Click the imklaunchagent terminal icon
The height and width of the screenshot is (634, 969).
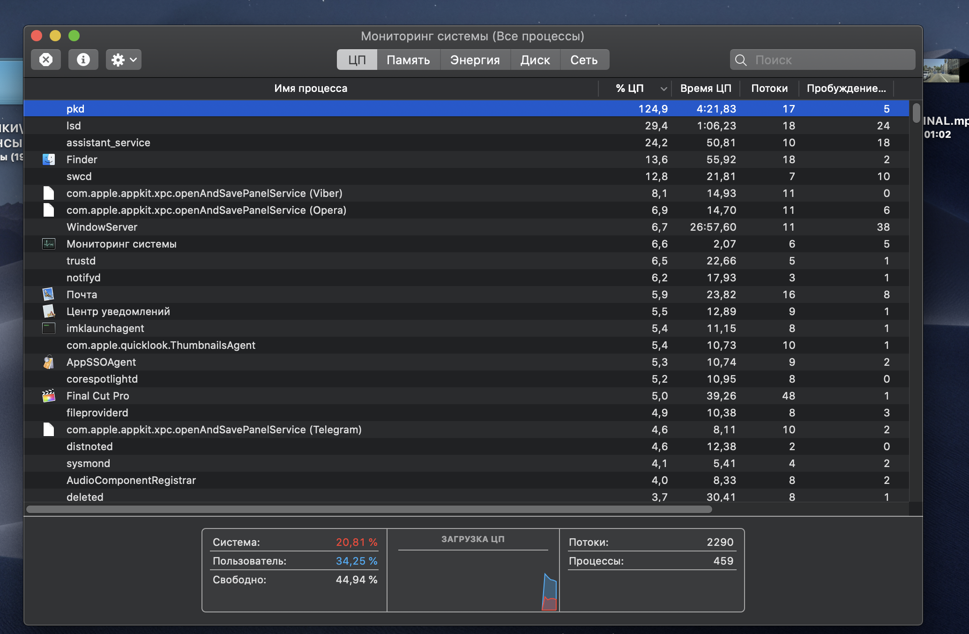49,328
